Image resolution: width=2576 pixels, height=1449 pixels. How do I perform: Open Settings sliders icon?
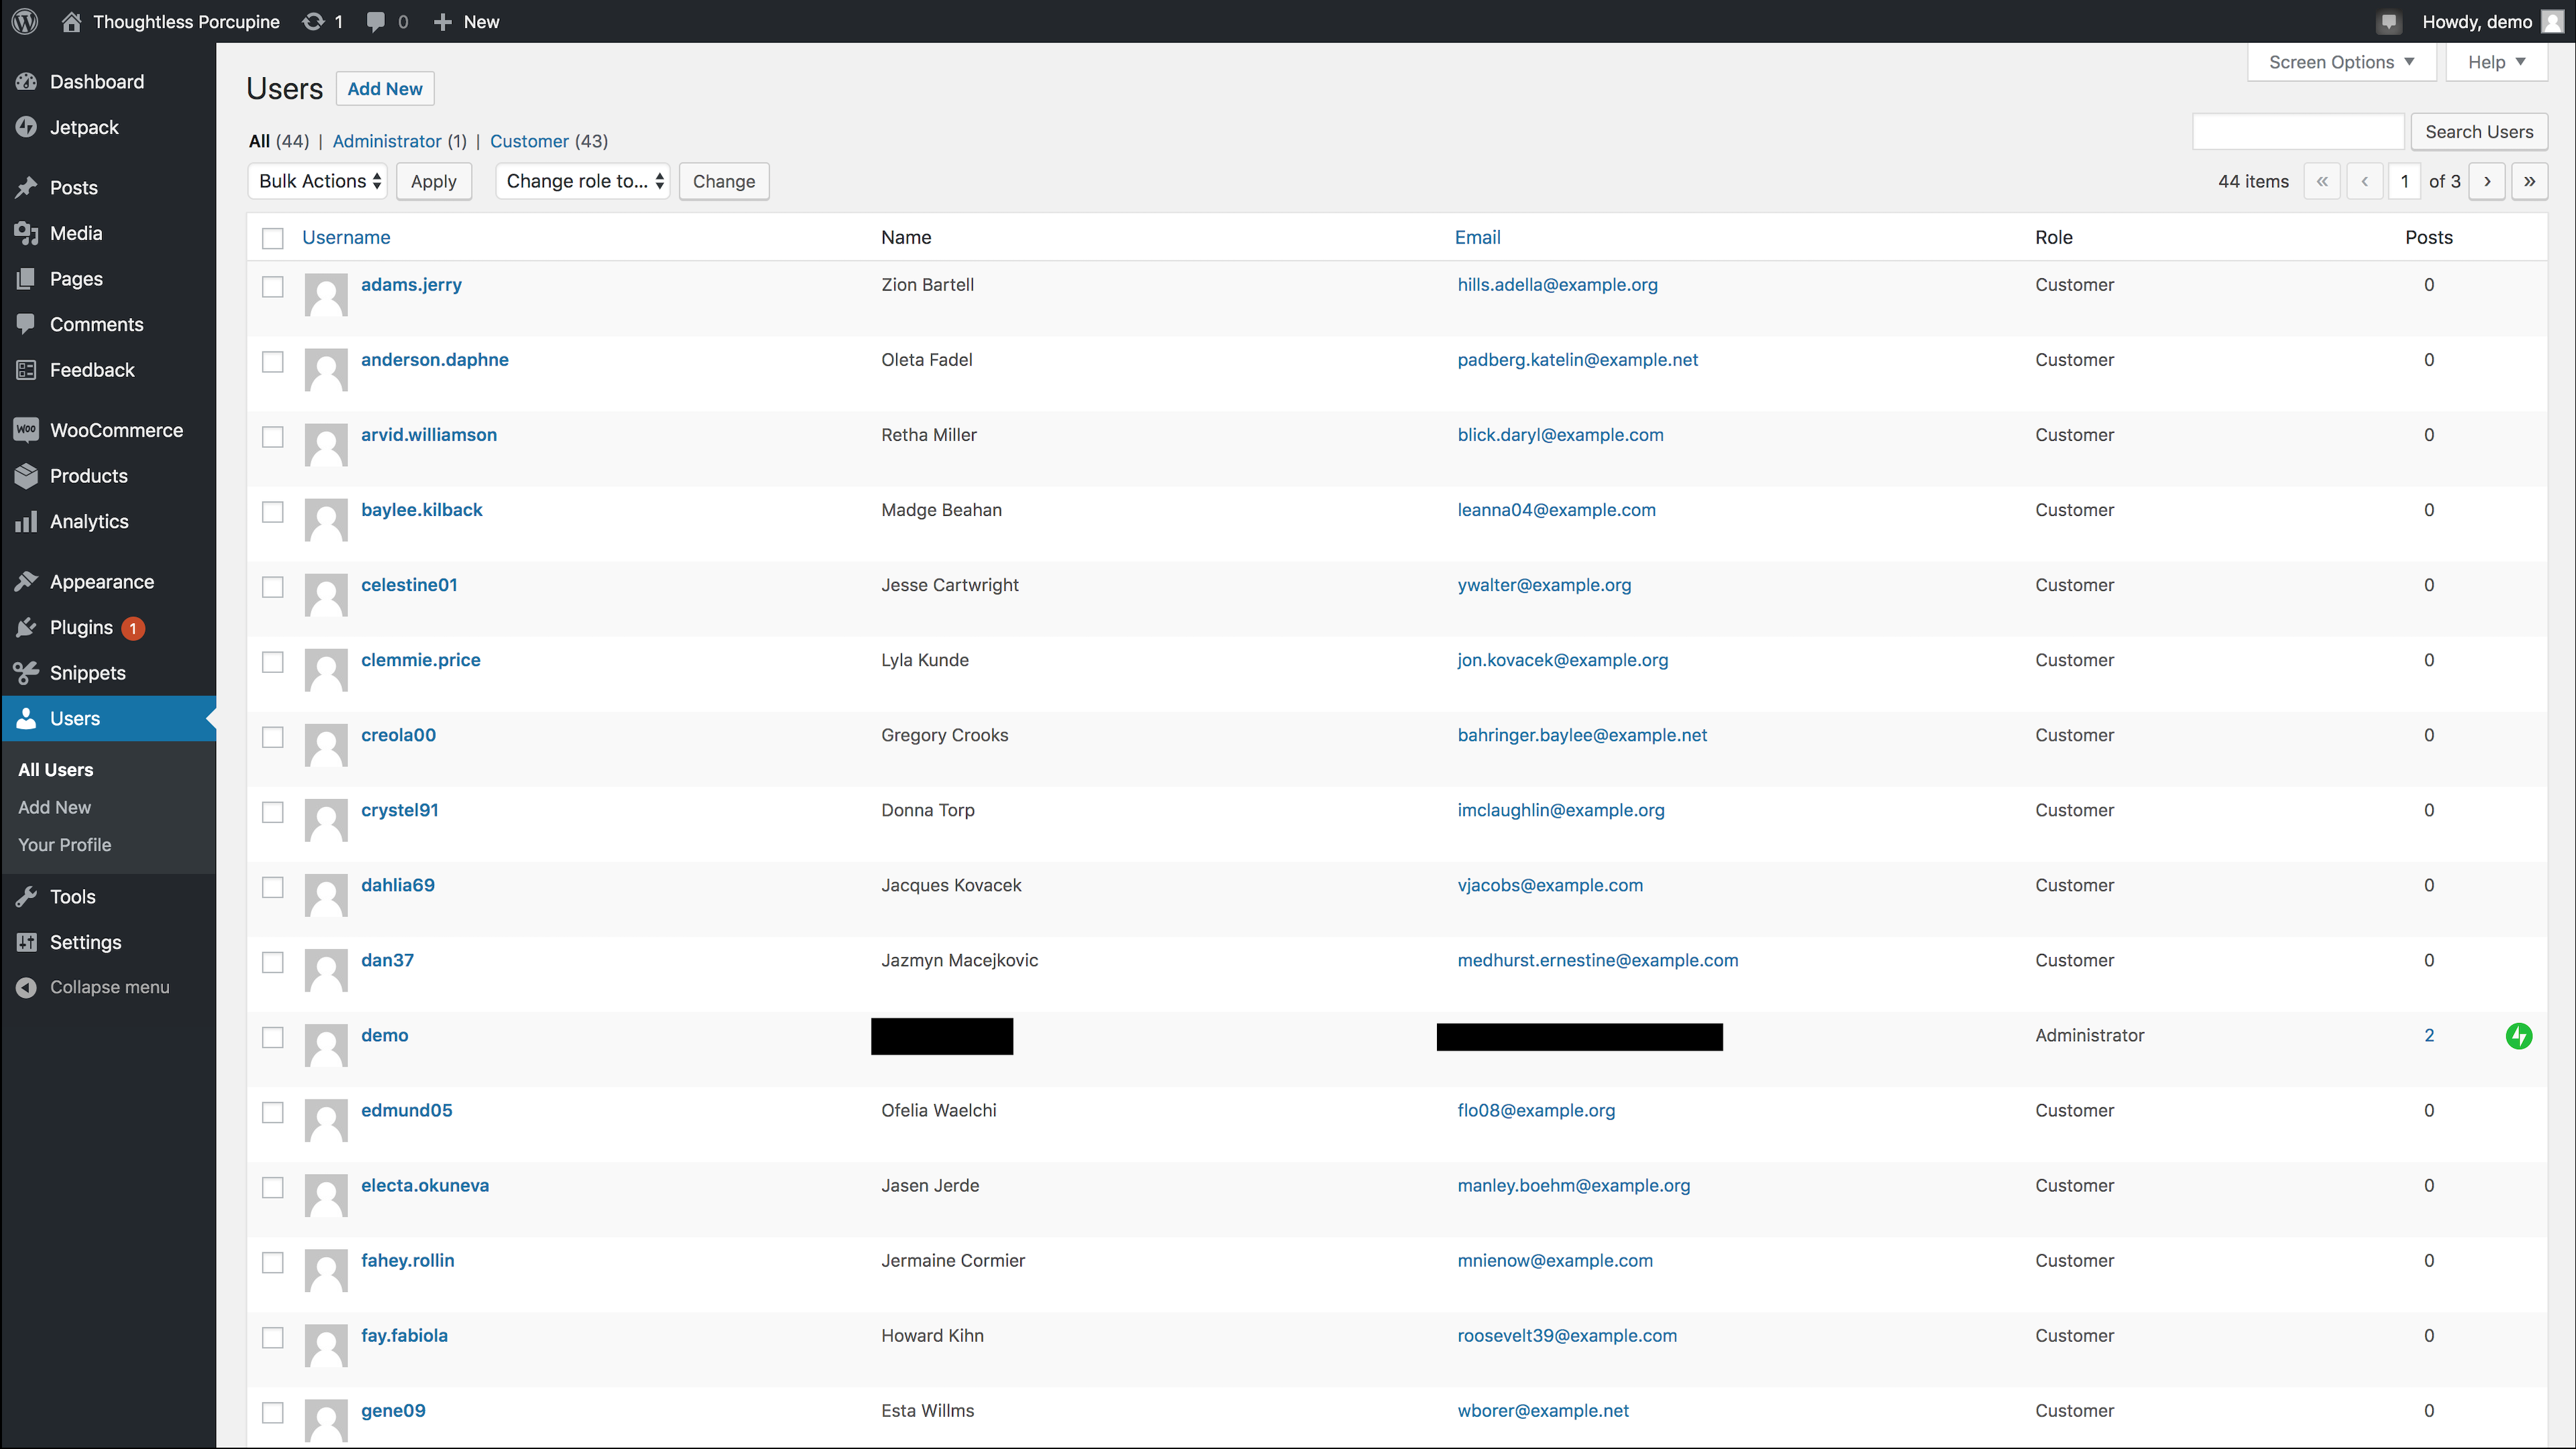tap(27, 942)
